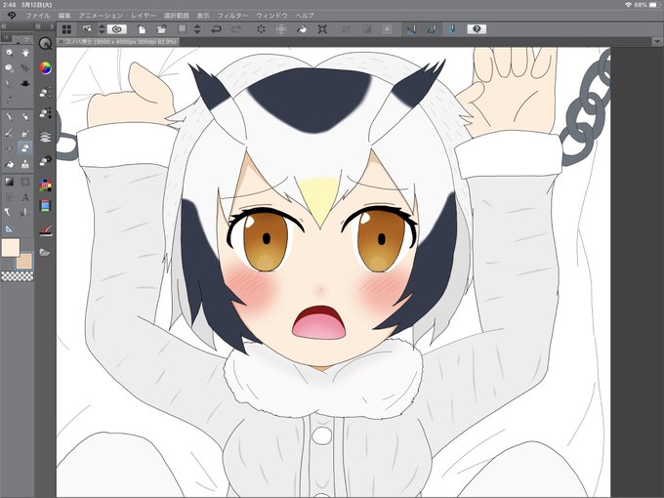Select the Airbrush tool
664x498 pixels.
pyautogui.click(x=25, y=134)
